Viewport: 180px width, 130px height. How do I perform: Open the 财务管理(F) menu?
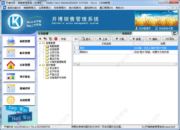click(x=60, y=8)
